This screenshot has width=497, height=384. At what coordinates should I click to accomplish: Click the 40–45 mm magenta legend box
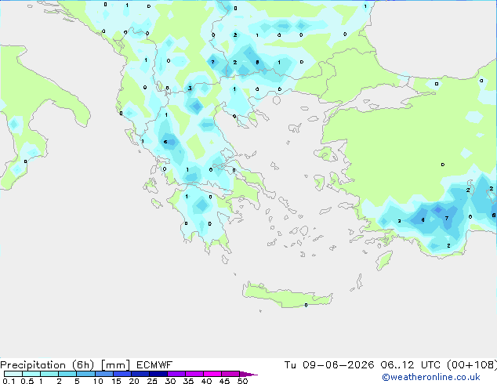212,374
